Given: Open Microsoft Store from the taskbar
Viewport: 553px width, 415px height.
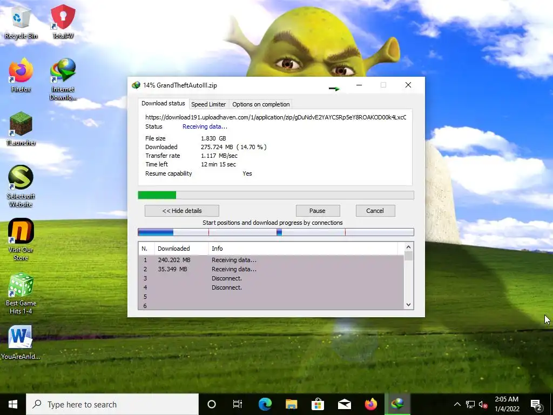Looking at the screenshot, I should [318, 404].
